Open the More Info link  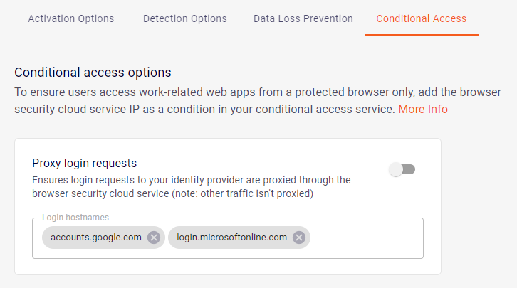point(423,110)
